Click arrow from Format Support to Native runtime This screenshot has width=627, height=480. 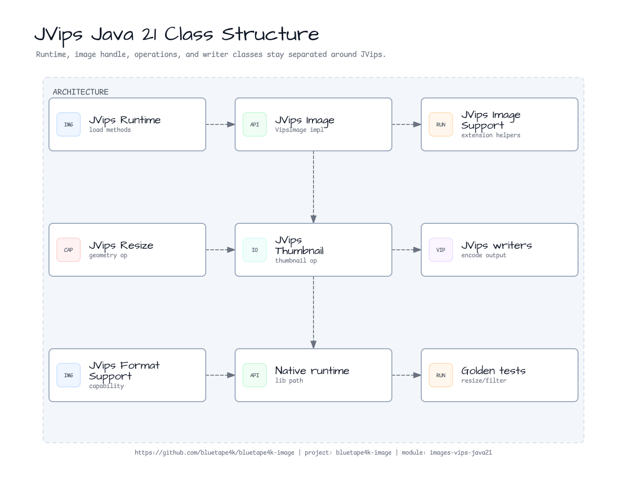(x=220, y=375)
